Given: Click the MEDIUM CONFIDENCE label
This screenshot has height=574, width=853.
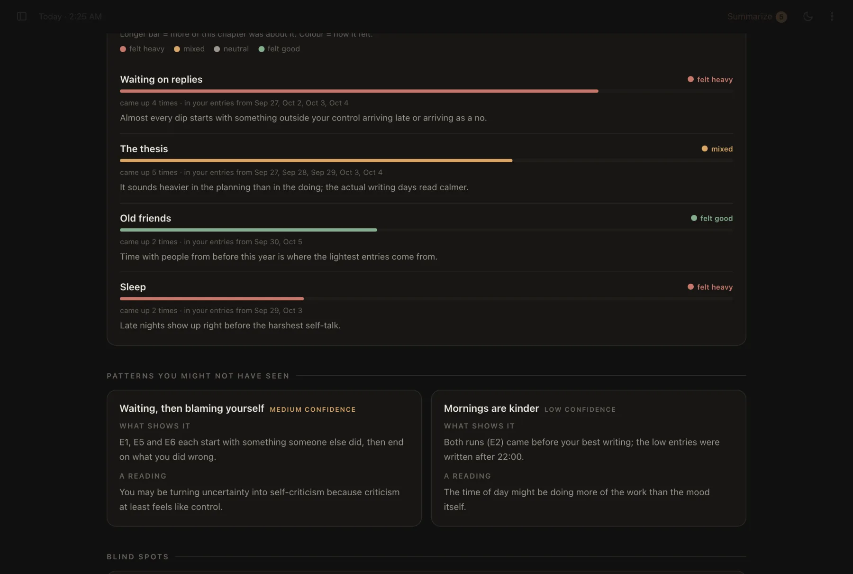Looking at the screenshot, I should click(x=313, y=409).
